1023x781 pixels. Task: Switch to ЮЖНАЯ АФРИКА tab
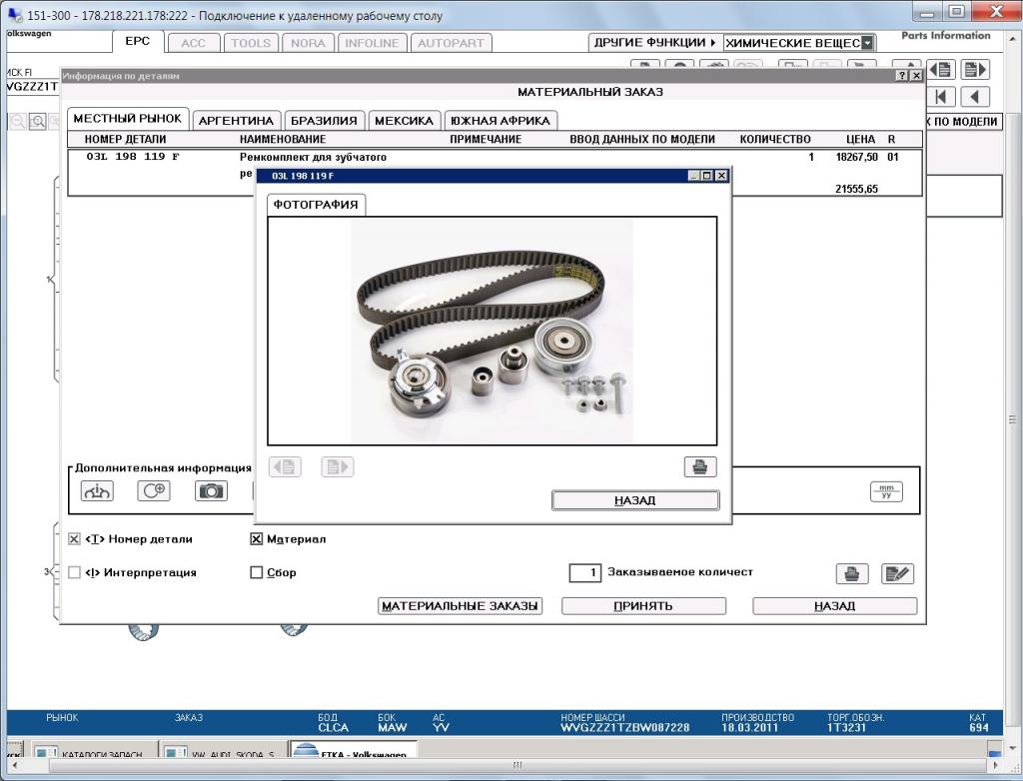[x=501, y=121]
